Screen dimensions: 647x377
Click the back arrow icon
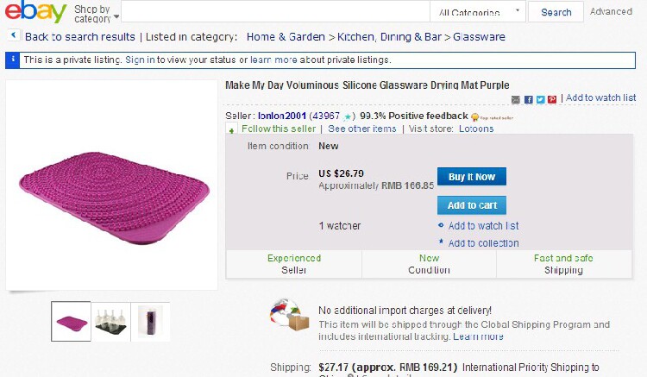pyautogui.click(x=14, y=36)
